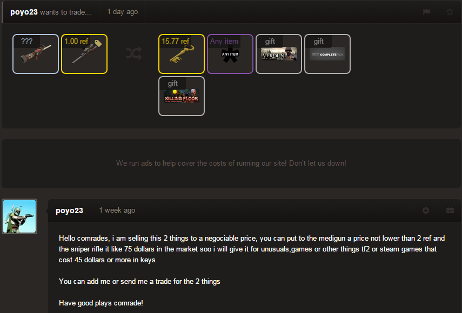Click the 1 day ago timestamp
Viewport: 462px width, 313px height.
(x=123, y=12)
